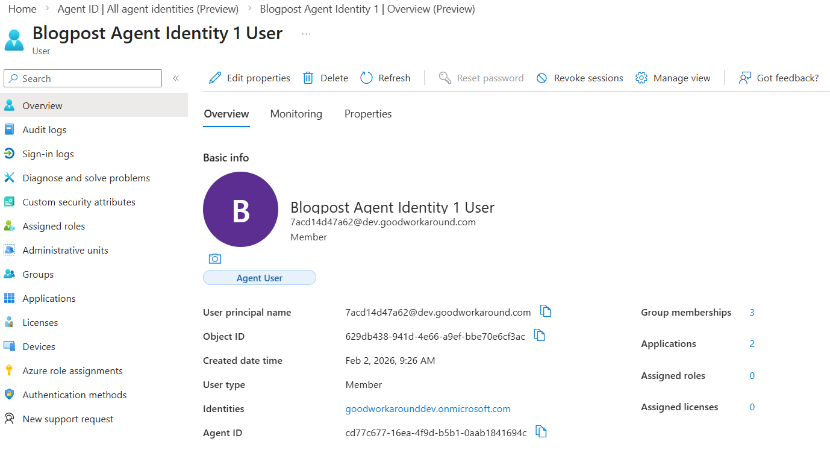Image resolution: width=830 pixels, height=450 pixels.
Task: Switch to the Monitoring tab
Action: pos(296,114)
